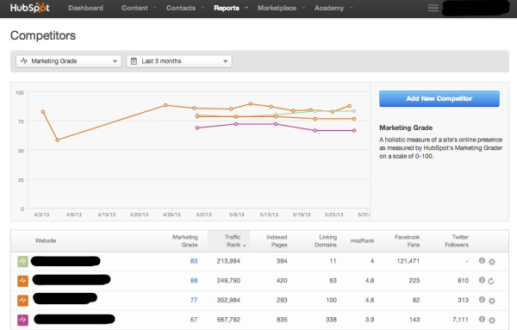Open info icon for the row with grade 83
This screenshot has height=330, width=517.
(482, 261)
